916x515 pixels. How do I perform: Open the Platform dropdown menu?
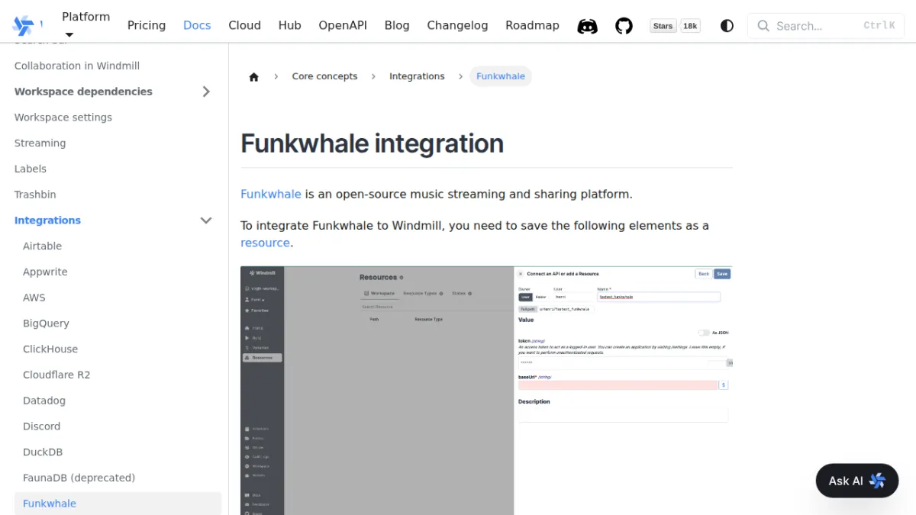pos(85,25)
